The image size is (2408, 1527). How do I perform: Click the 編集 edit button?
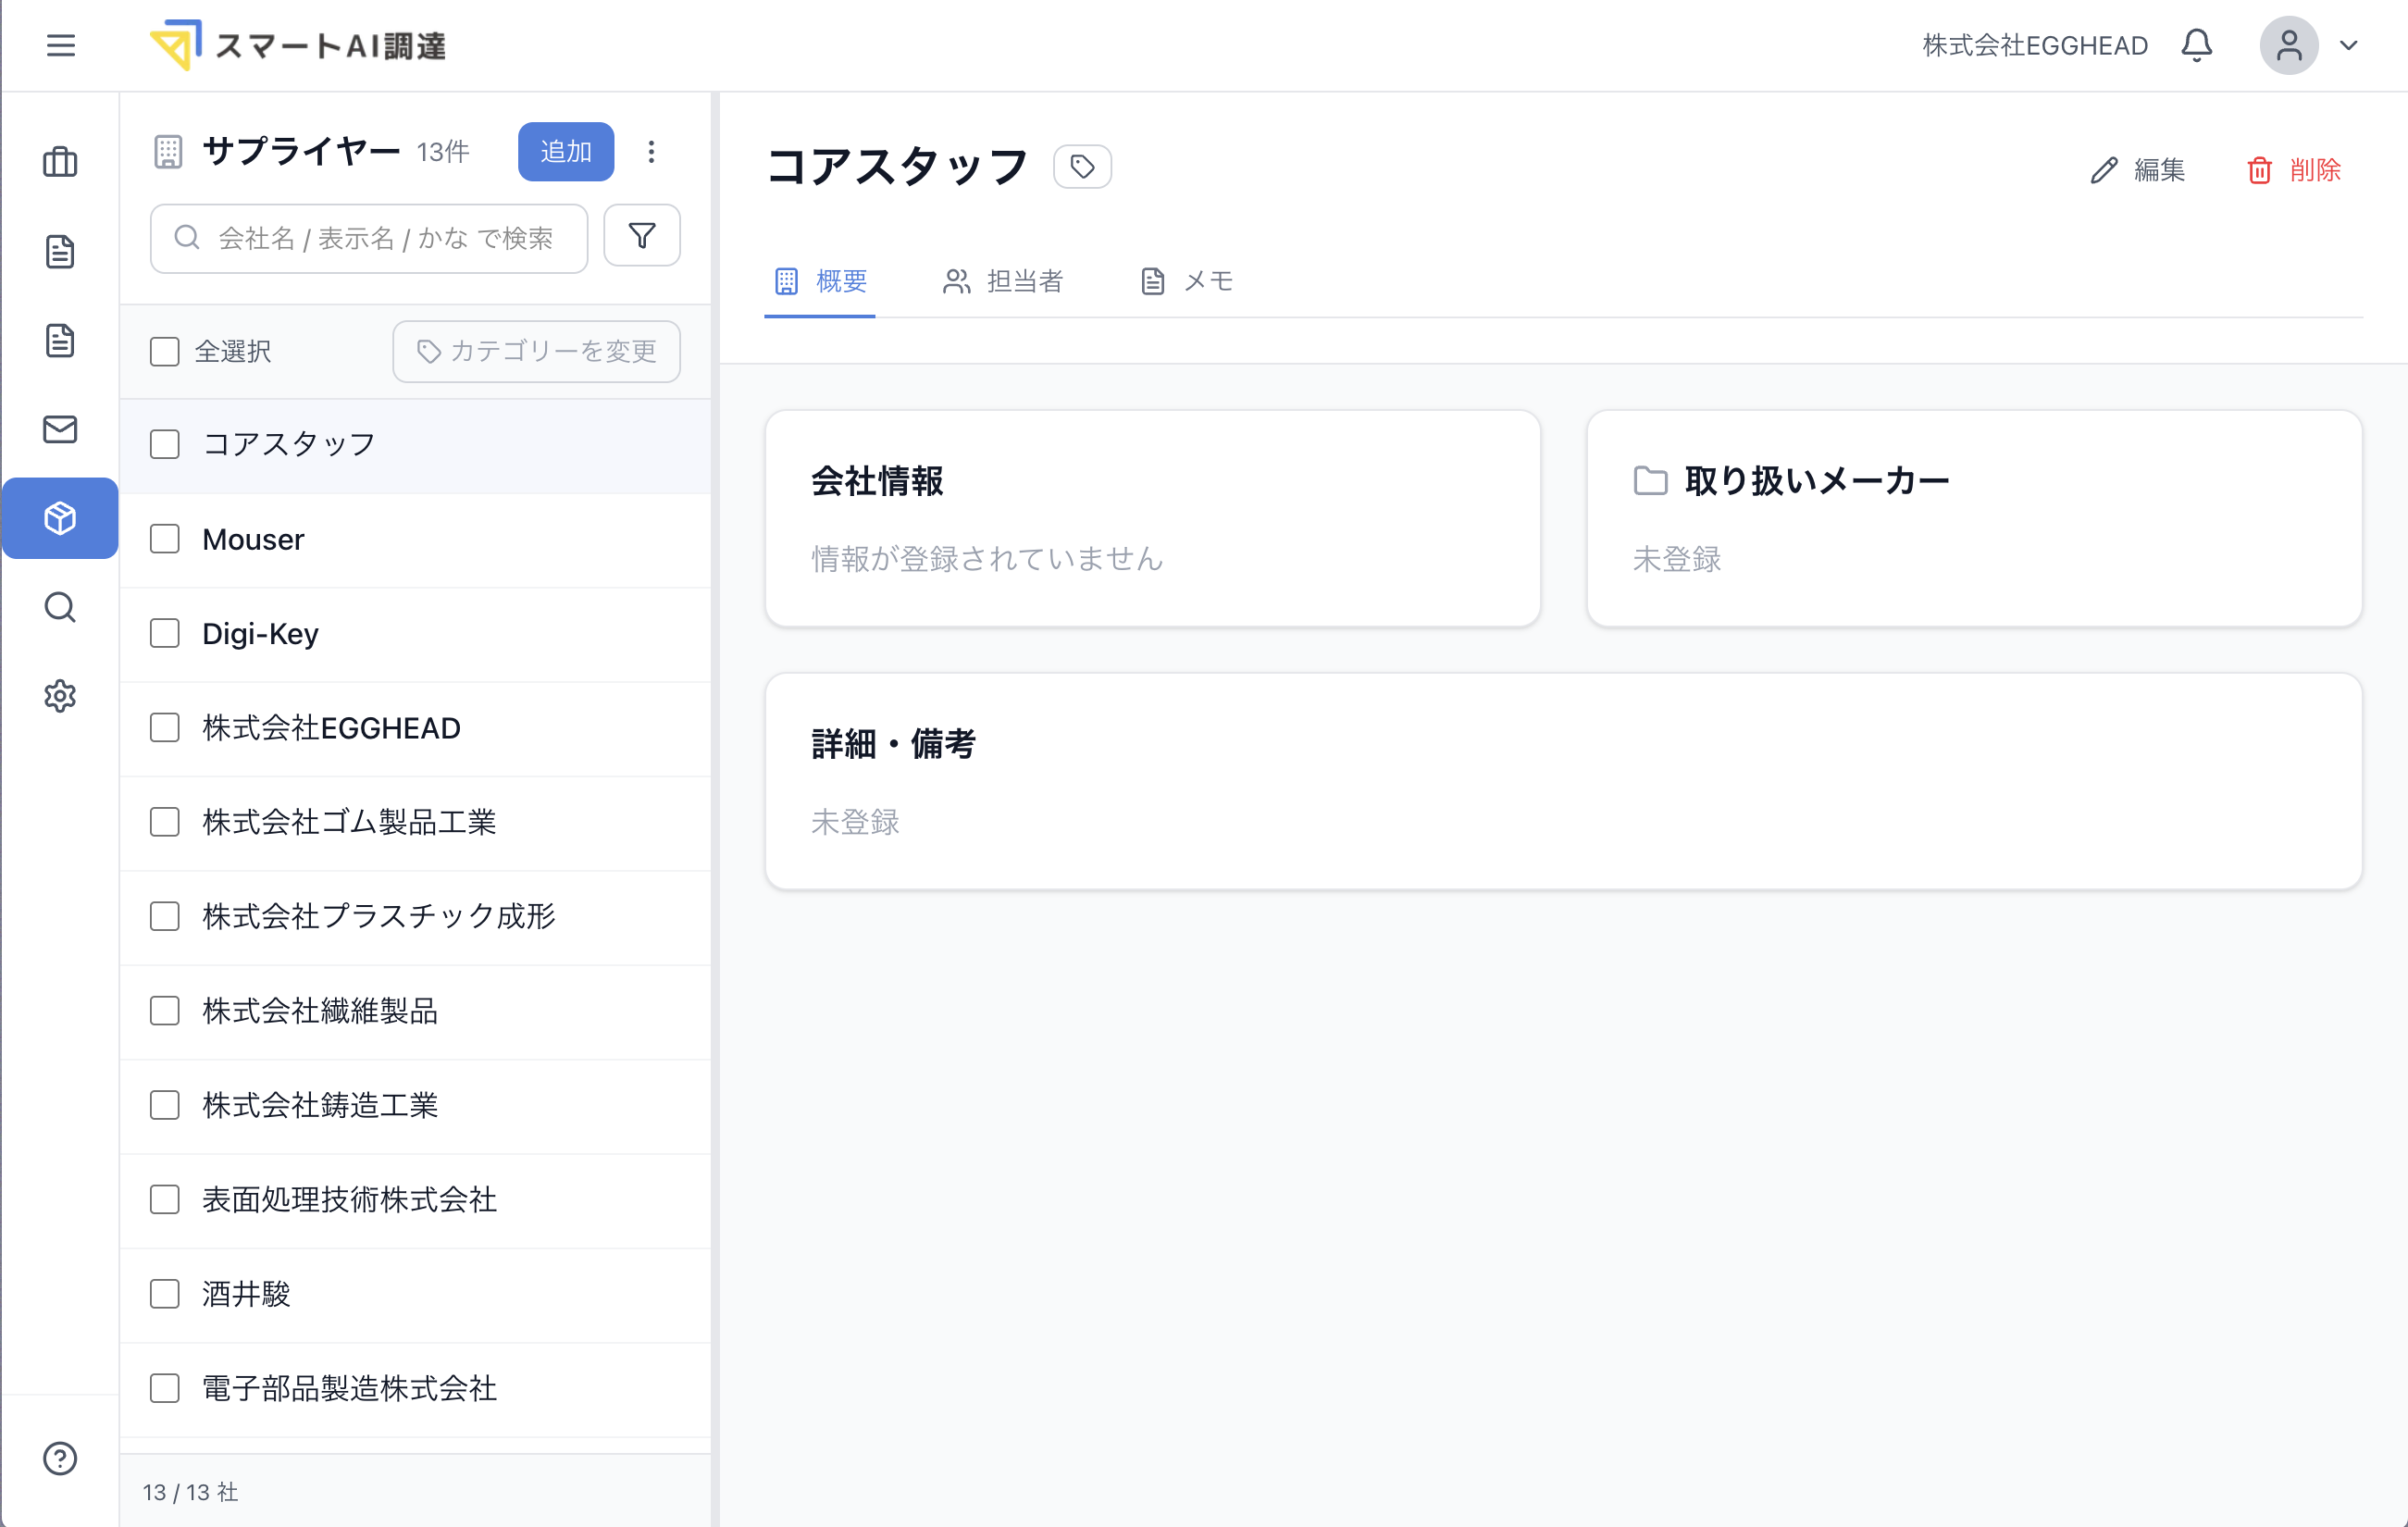pos(2138,170)
